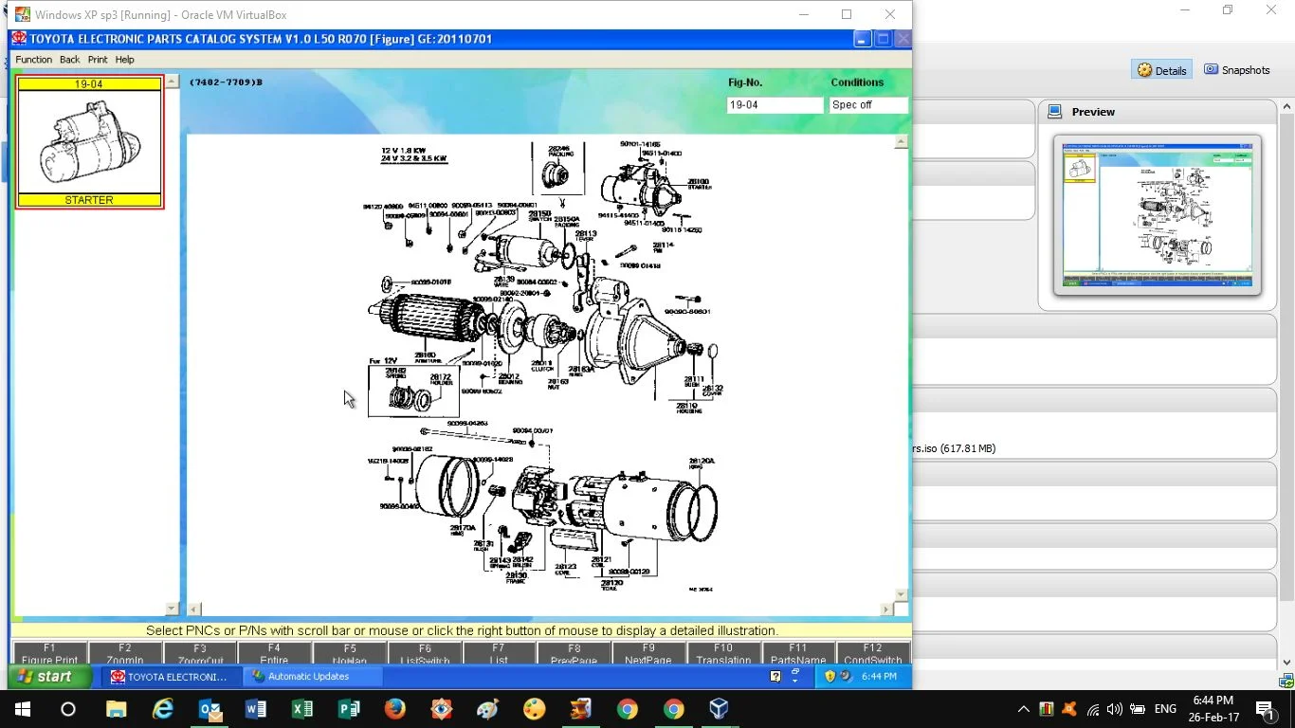Viewport: 1295px width, 728px height.
Task: Open Excel from the taskbar
Action: 302,709
